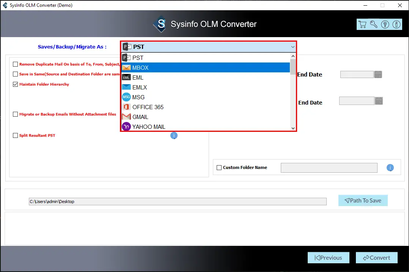Click the dropdown list scroll up arrow
This screenshot has width=409, height=272.
pyautogui.click(x=293, y=56)
